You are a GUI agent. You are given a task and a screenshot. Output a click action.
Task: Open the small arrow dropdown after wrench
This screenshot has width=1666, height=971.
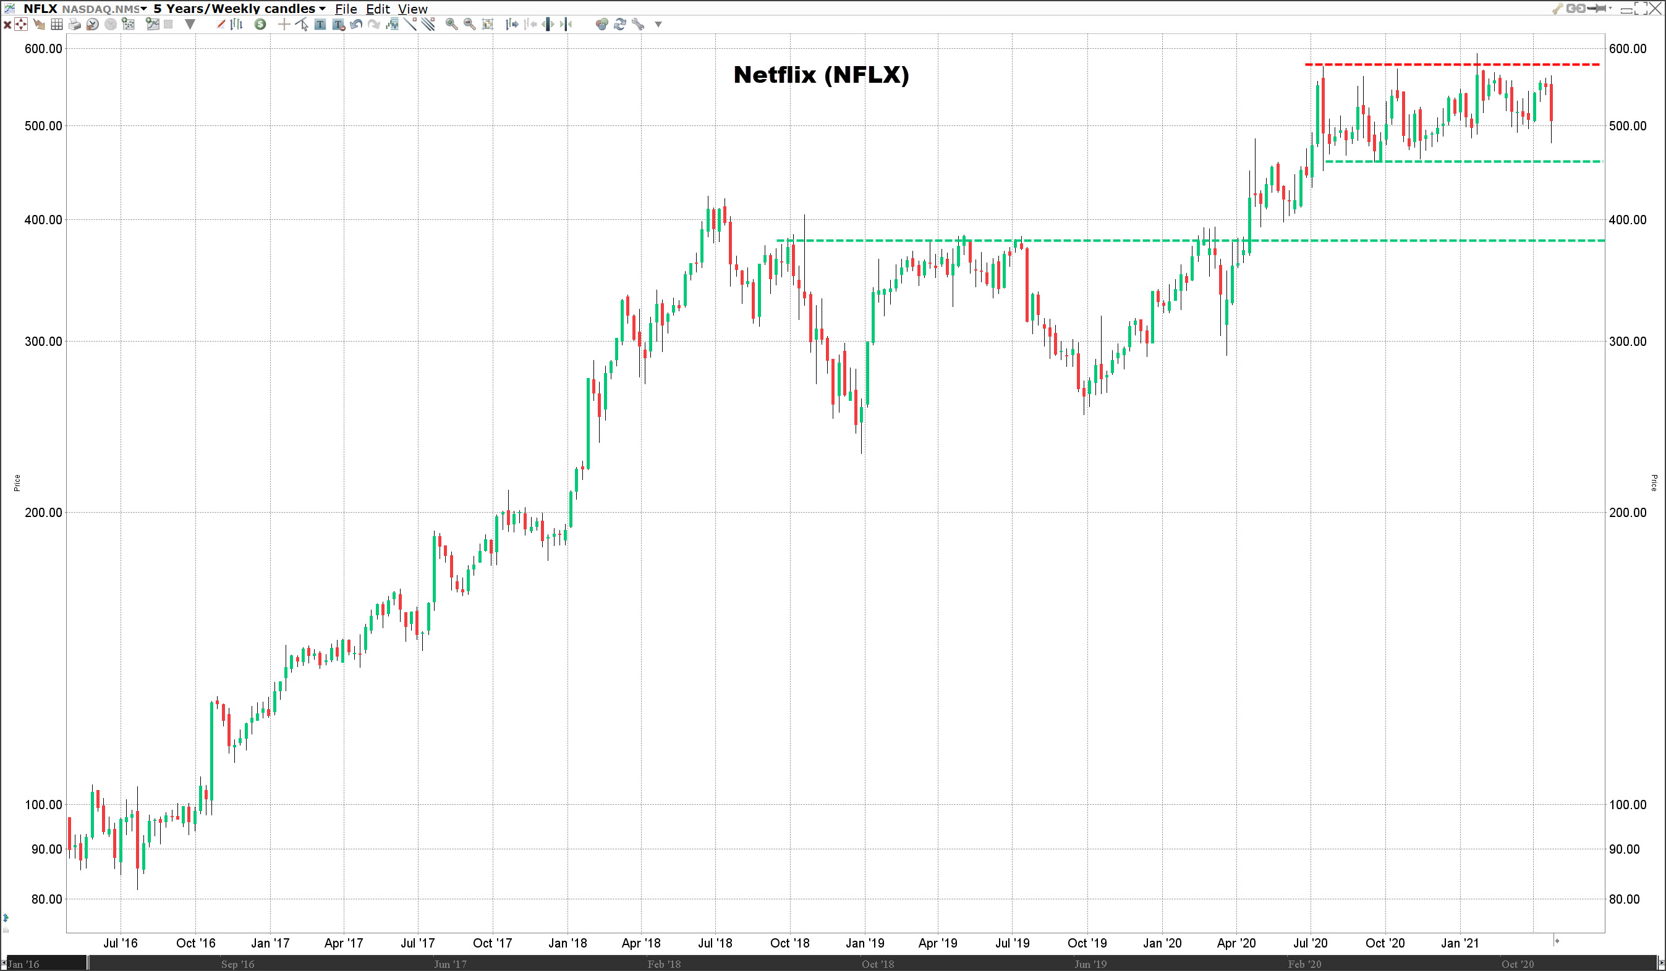point(658,25)
